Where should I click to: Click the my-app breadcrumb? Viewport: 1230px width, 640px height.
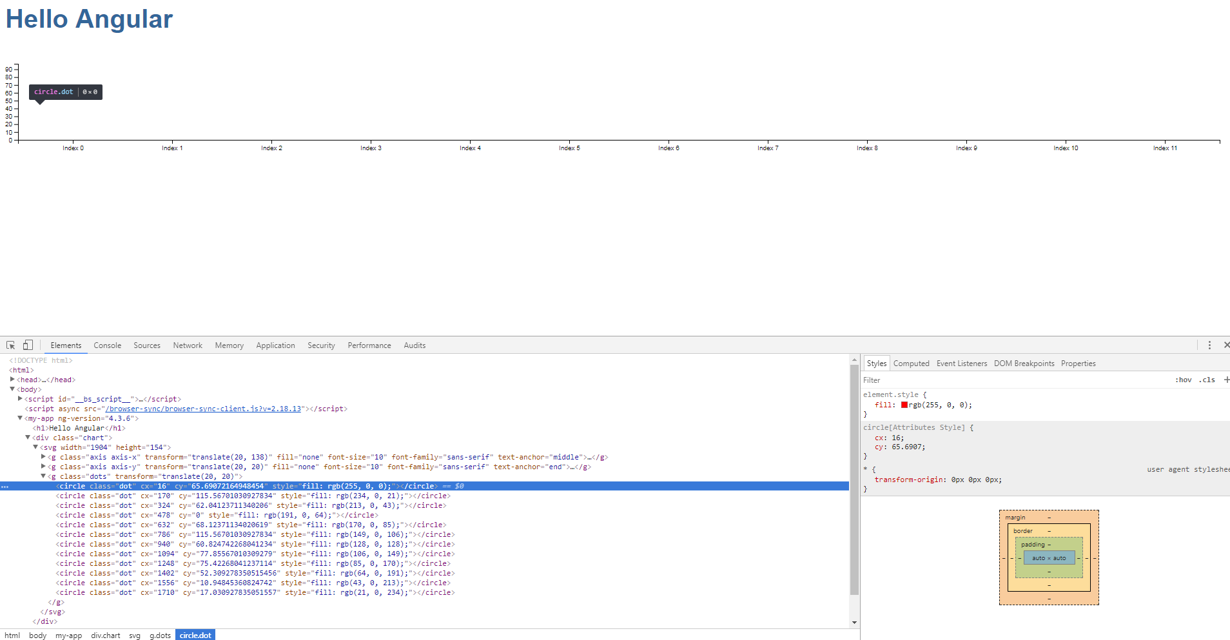(69, 635)
